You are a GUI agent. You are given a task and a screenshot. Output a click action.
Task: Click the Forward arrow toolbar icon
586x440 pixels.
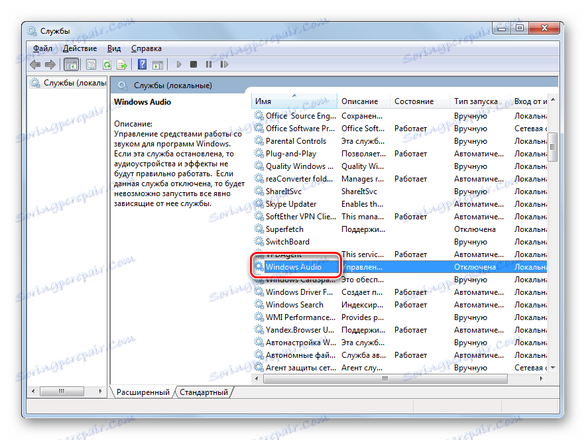(50, 65)
